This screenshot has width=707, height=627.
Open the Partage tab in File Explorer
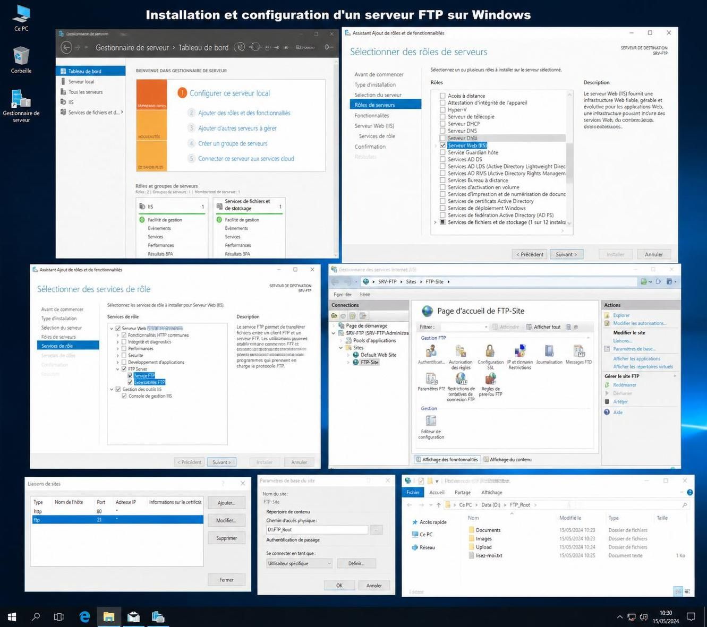pos(463,492)
